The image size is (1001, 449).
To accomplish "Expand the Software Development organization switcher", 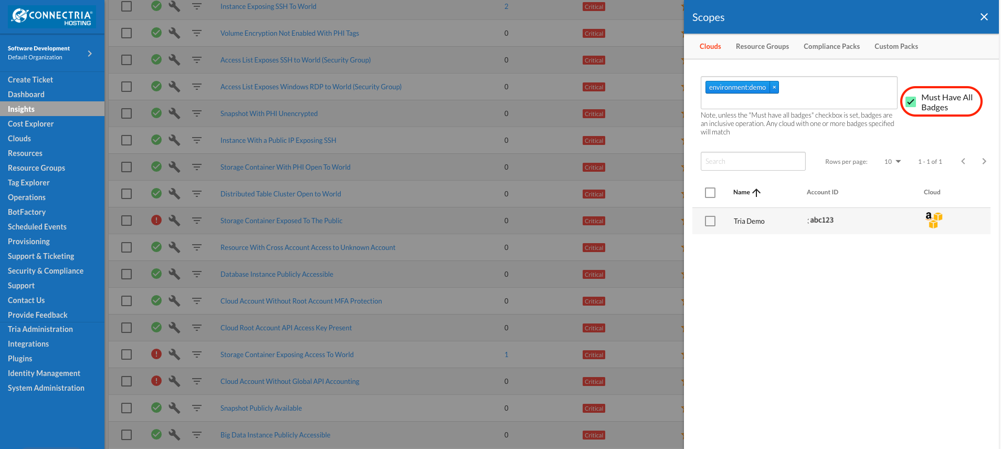I will pos(90,53).
